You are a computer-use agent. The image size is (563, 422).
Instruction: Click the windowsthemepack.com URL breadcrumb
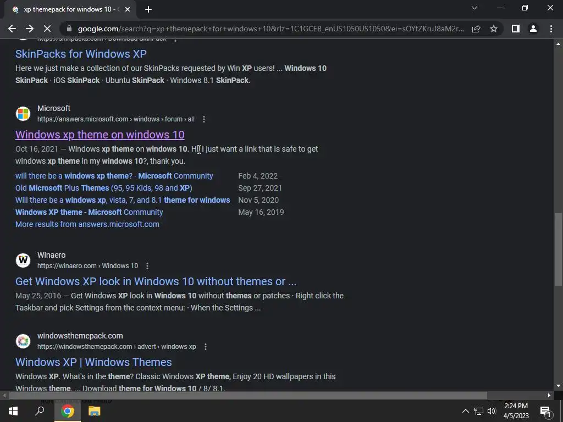point(117,347)
